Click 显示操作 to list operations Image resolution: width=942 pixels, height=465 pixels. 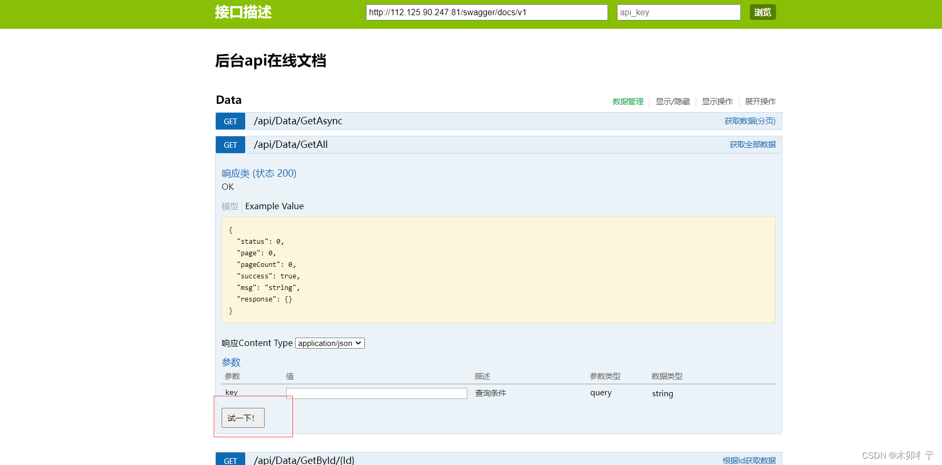(717, 102)
